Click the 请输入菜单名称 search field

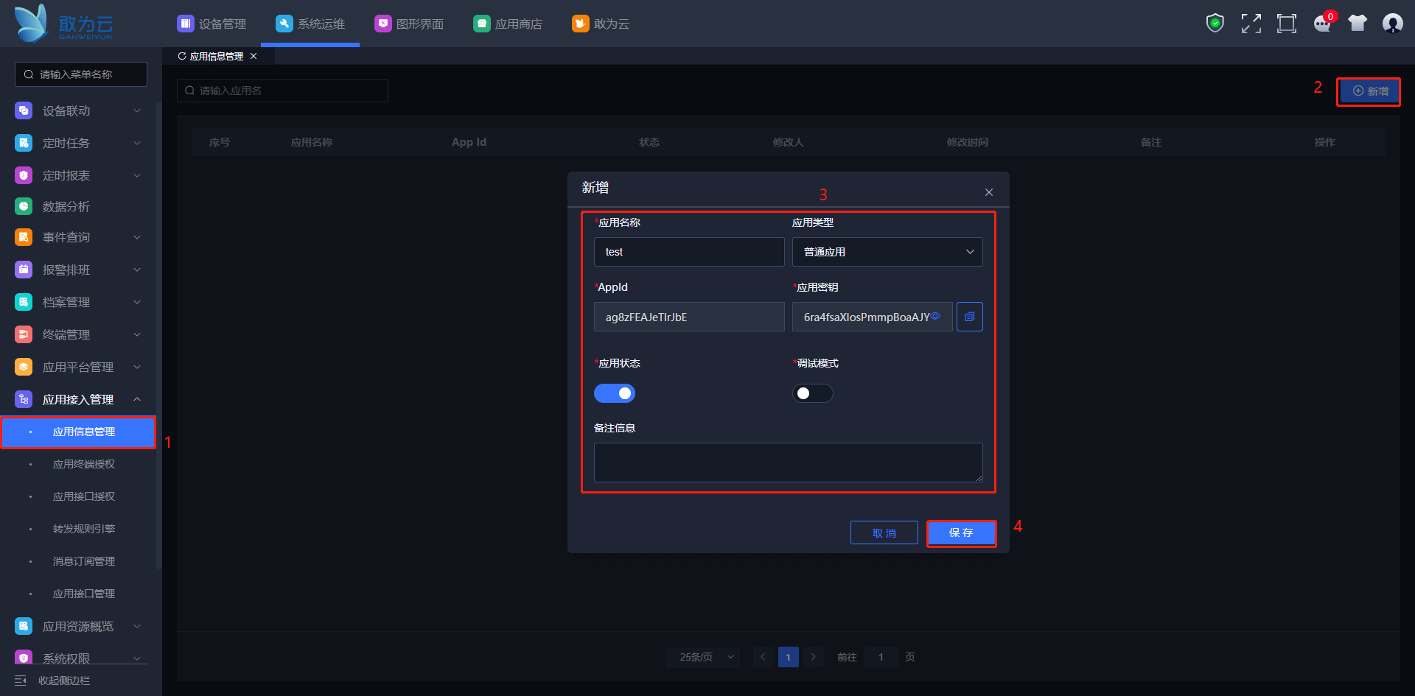coord(81,74)
